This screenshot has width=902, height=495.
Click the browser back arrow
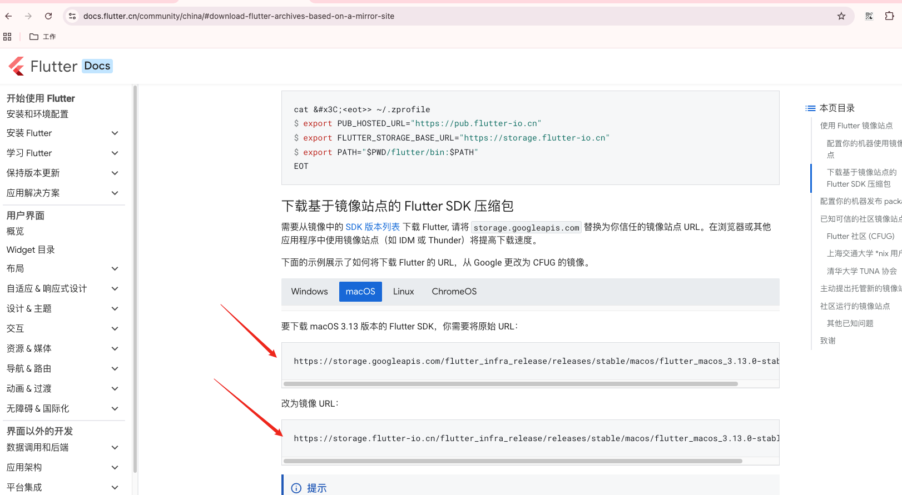point(8,16)
